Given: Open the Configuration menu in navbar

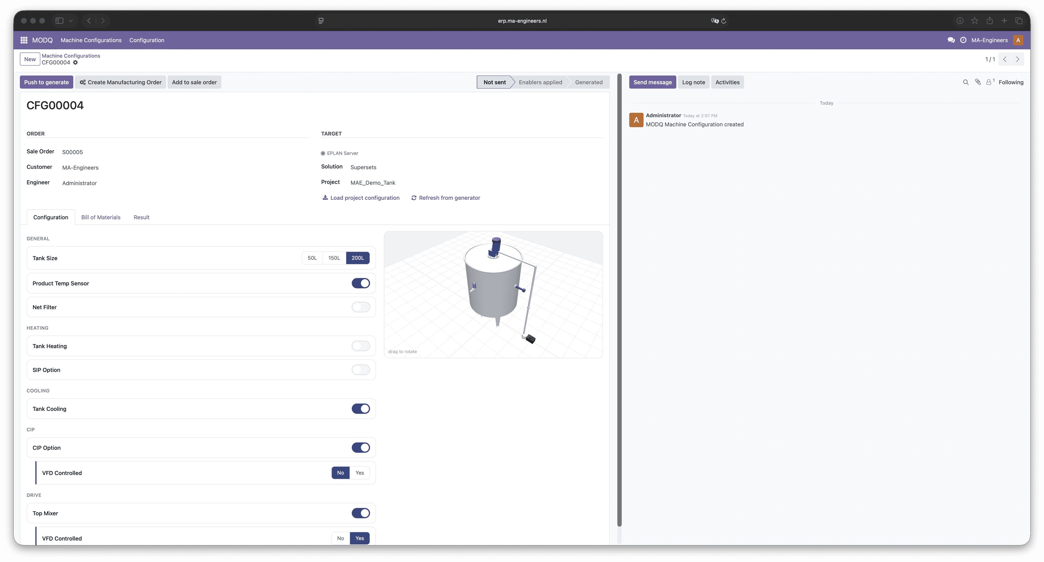Looking at the screenshot, I should point(147,40).
